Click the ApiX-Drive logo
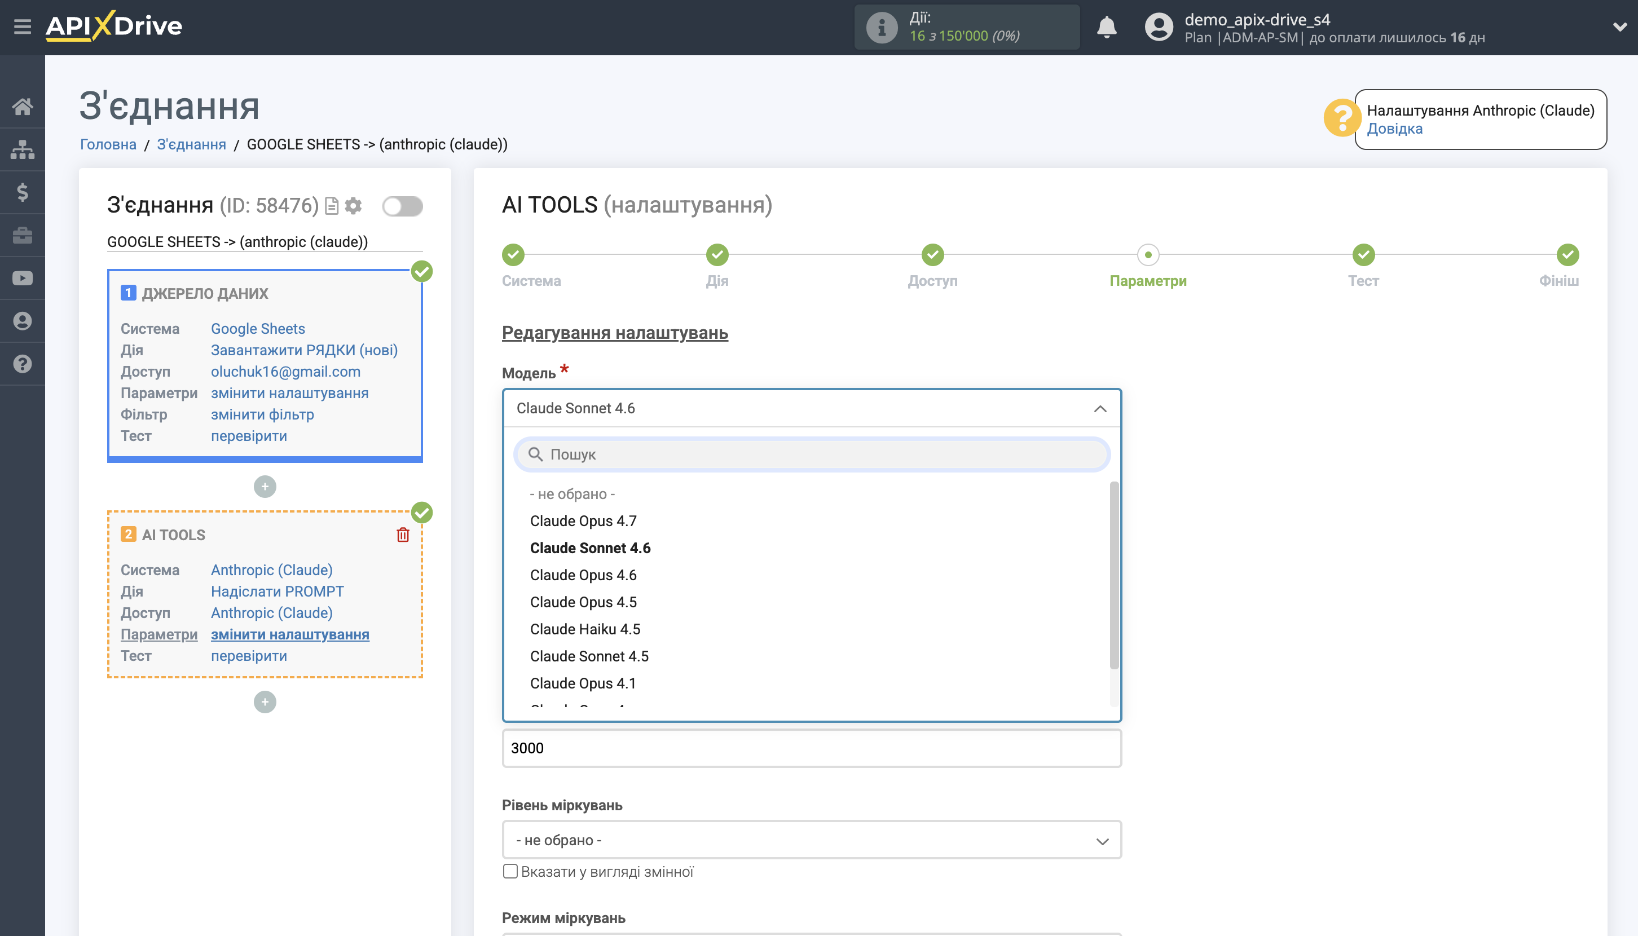The image size is (1638, 936). [114, 27]
